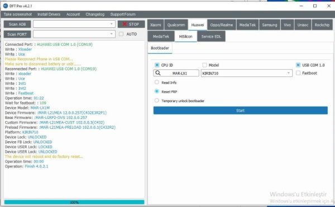Switch to the Qualcomm tab

(x=176, y=25)
